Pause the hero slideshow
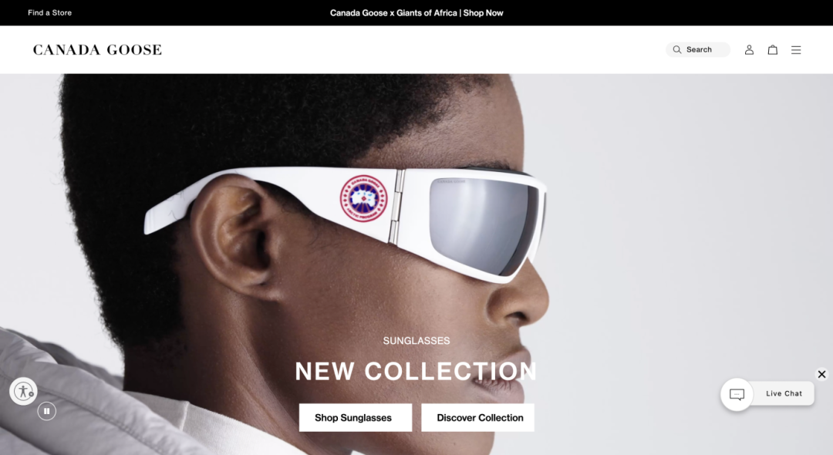The image size is (833, 455). (47, 411)
